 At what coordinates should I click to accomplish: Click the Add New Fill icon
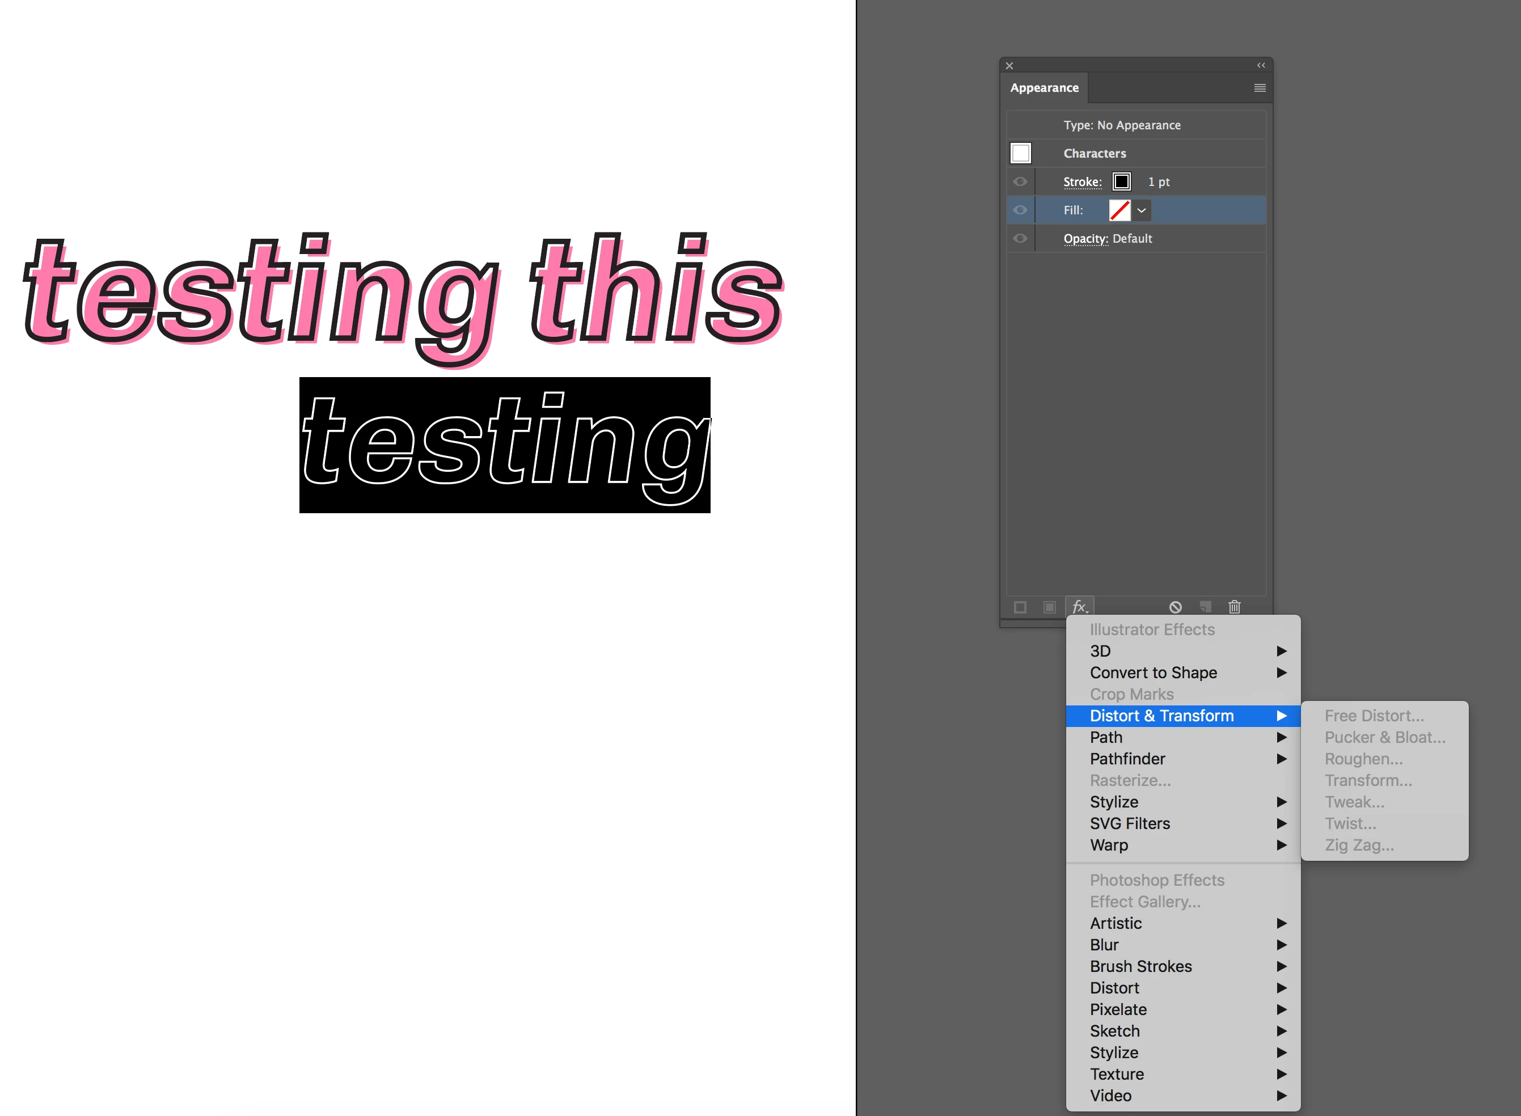pos(1049,607)
